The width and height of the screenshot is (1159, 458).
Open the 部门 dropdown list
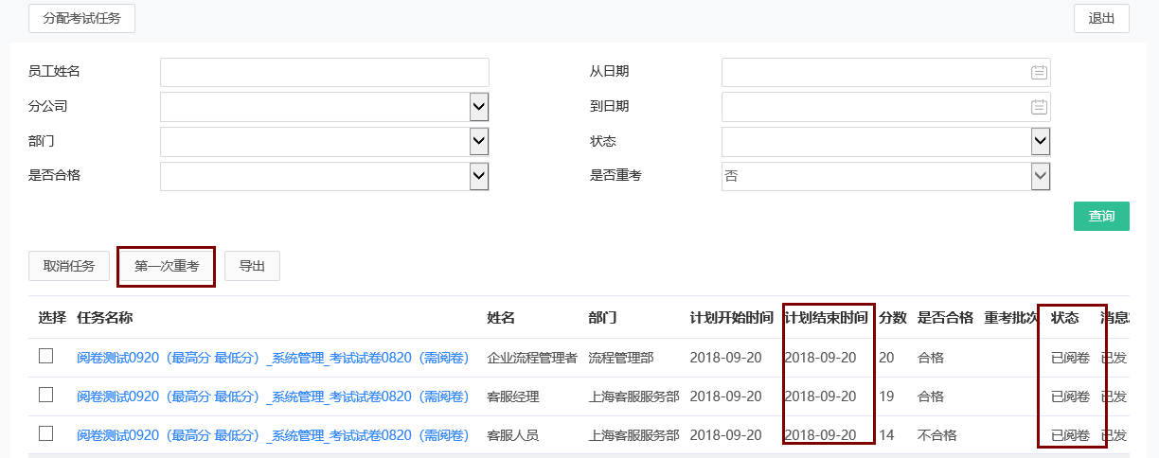479,142
